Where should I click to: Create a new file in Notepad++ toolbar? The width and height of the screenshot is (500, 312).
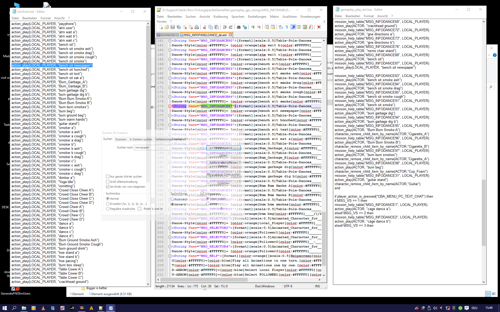click(161, 27)
